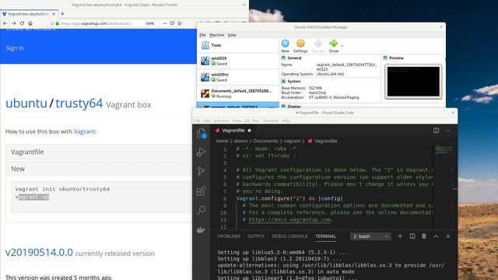This screenshot has height=280, width=498.
Task: Close the terminal panel
Action: 448,236
